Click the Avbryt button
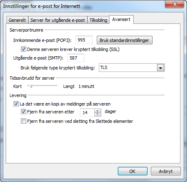 [x=166, y=171]
